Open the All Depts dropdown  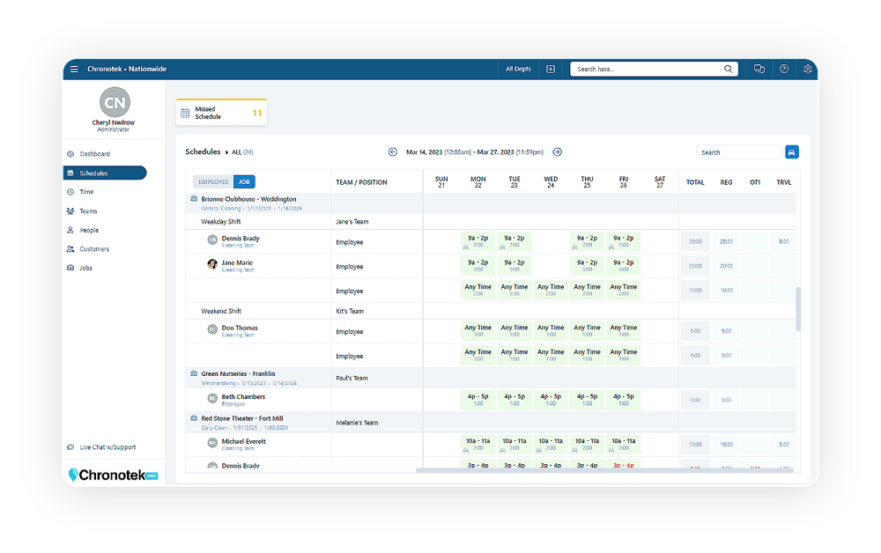click(x=518, y=69)
